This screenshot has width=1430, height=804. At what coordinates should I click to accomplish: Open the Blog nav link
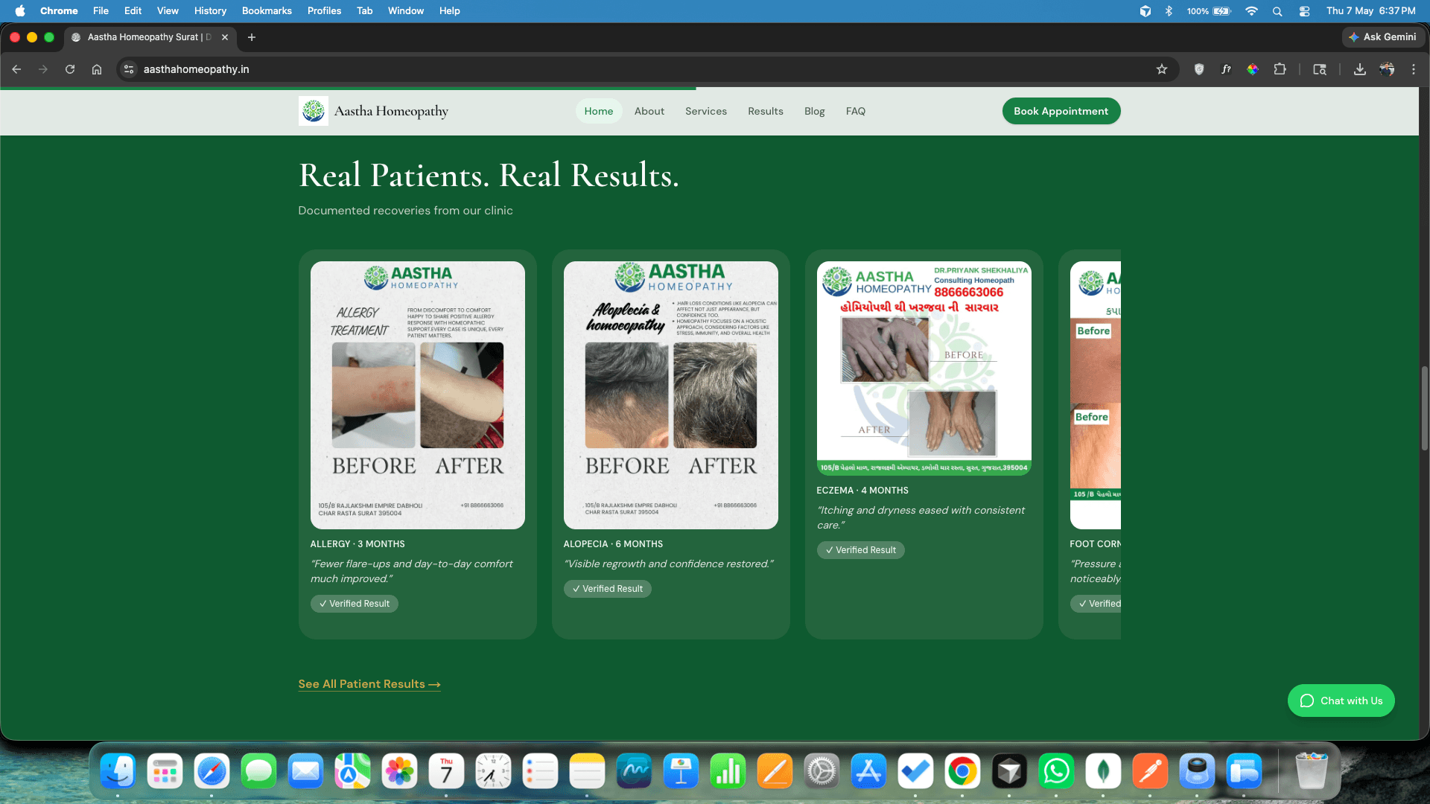815,111
